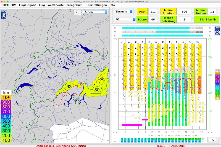Open the TOPTHERM menu

coord(9,5)
